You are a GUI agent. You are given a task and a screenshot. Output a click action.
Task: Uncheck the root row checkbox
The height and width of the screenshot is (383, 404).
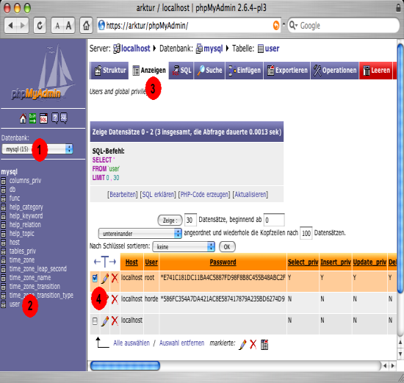point(95,278)
